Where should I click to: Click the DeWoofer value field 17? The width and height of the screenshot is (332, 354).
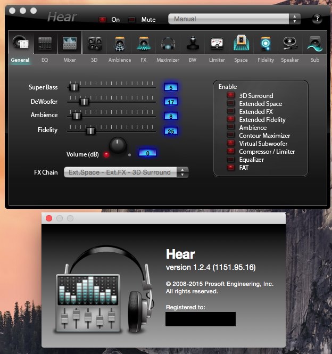point(171,102)
